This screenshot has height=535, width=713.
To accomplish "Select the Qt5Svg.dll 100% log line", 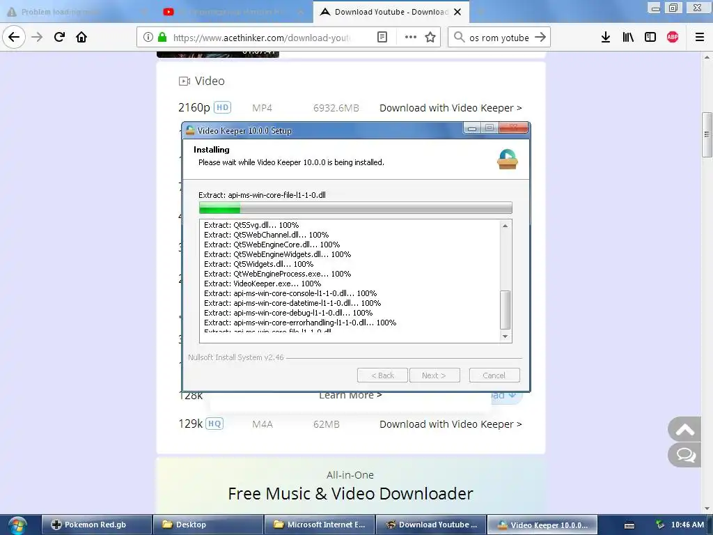I will pos(251,225).
